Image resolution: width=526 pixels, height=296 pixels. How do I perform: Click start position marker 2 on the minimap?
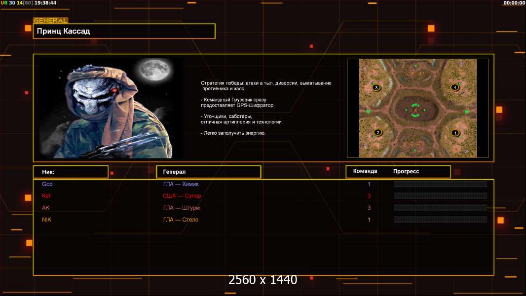[378, 132]
